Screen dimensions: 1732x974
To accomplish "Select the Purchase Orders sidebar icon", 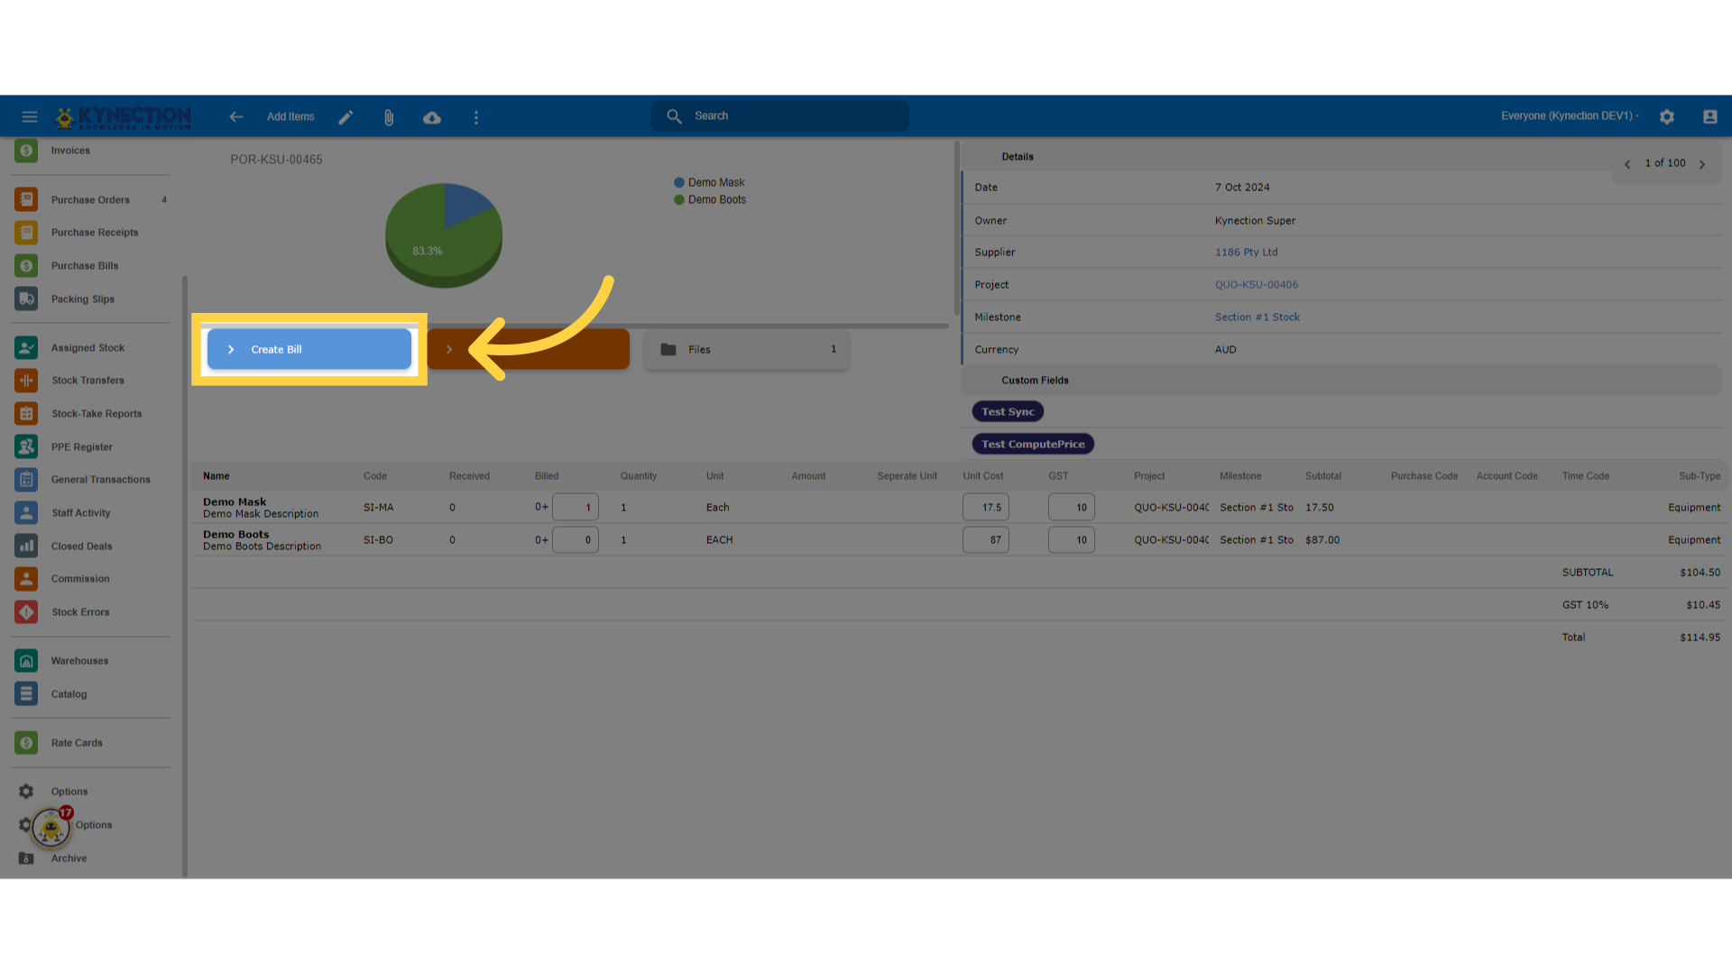I will click(25, 199).
